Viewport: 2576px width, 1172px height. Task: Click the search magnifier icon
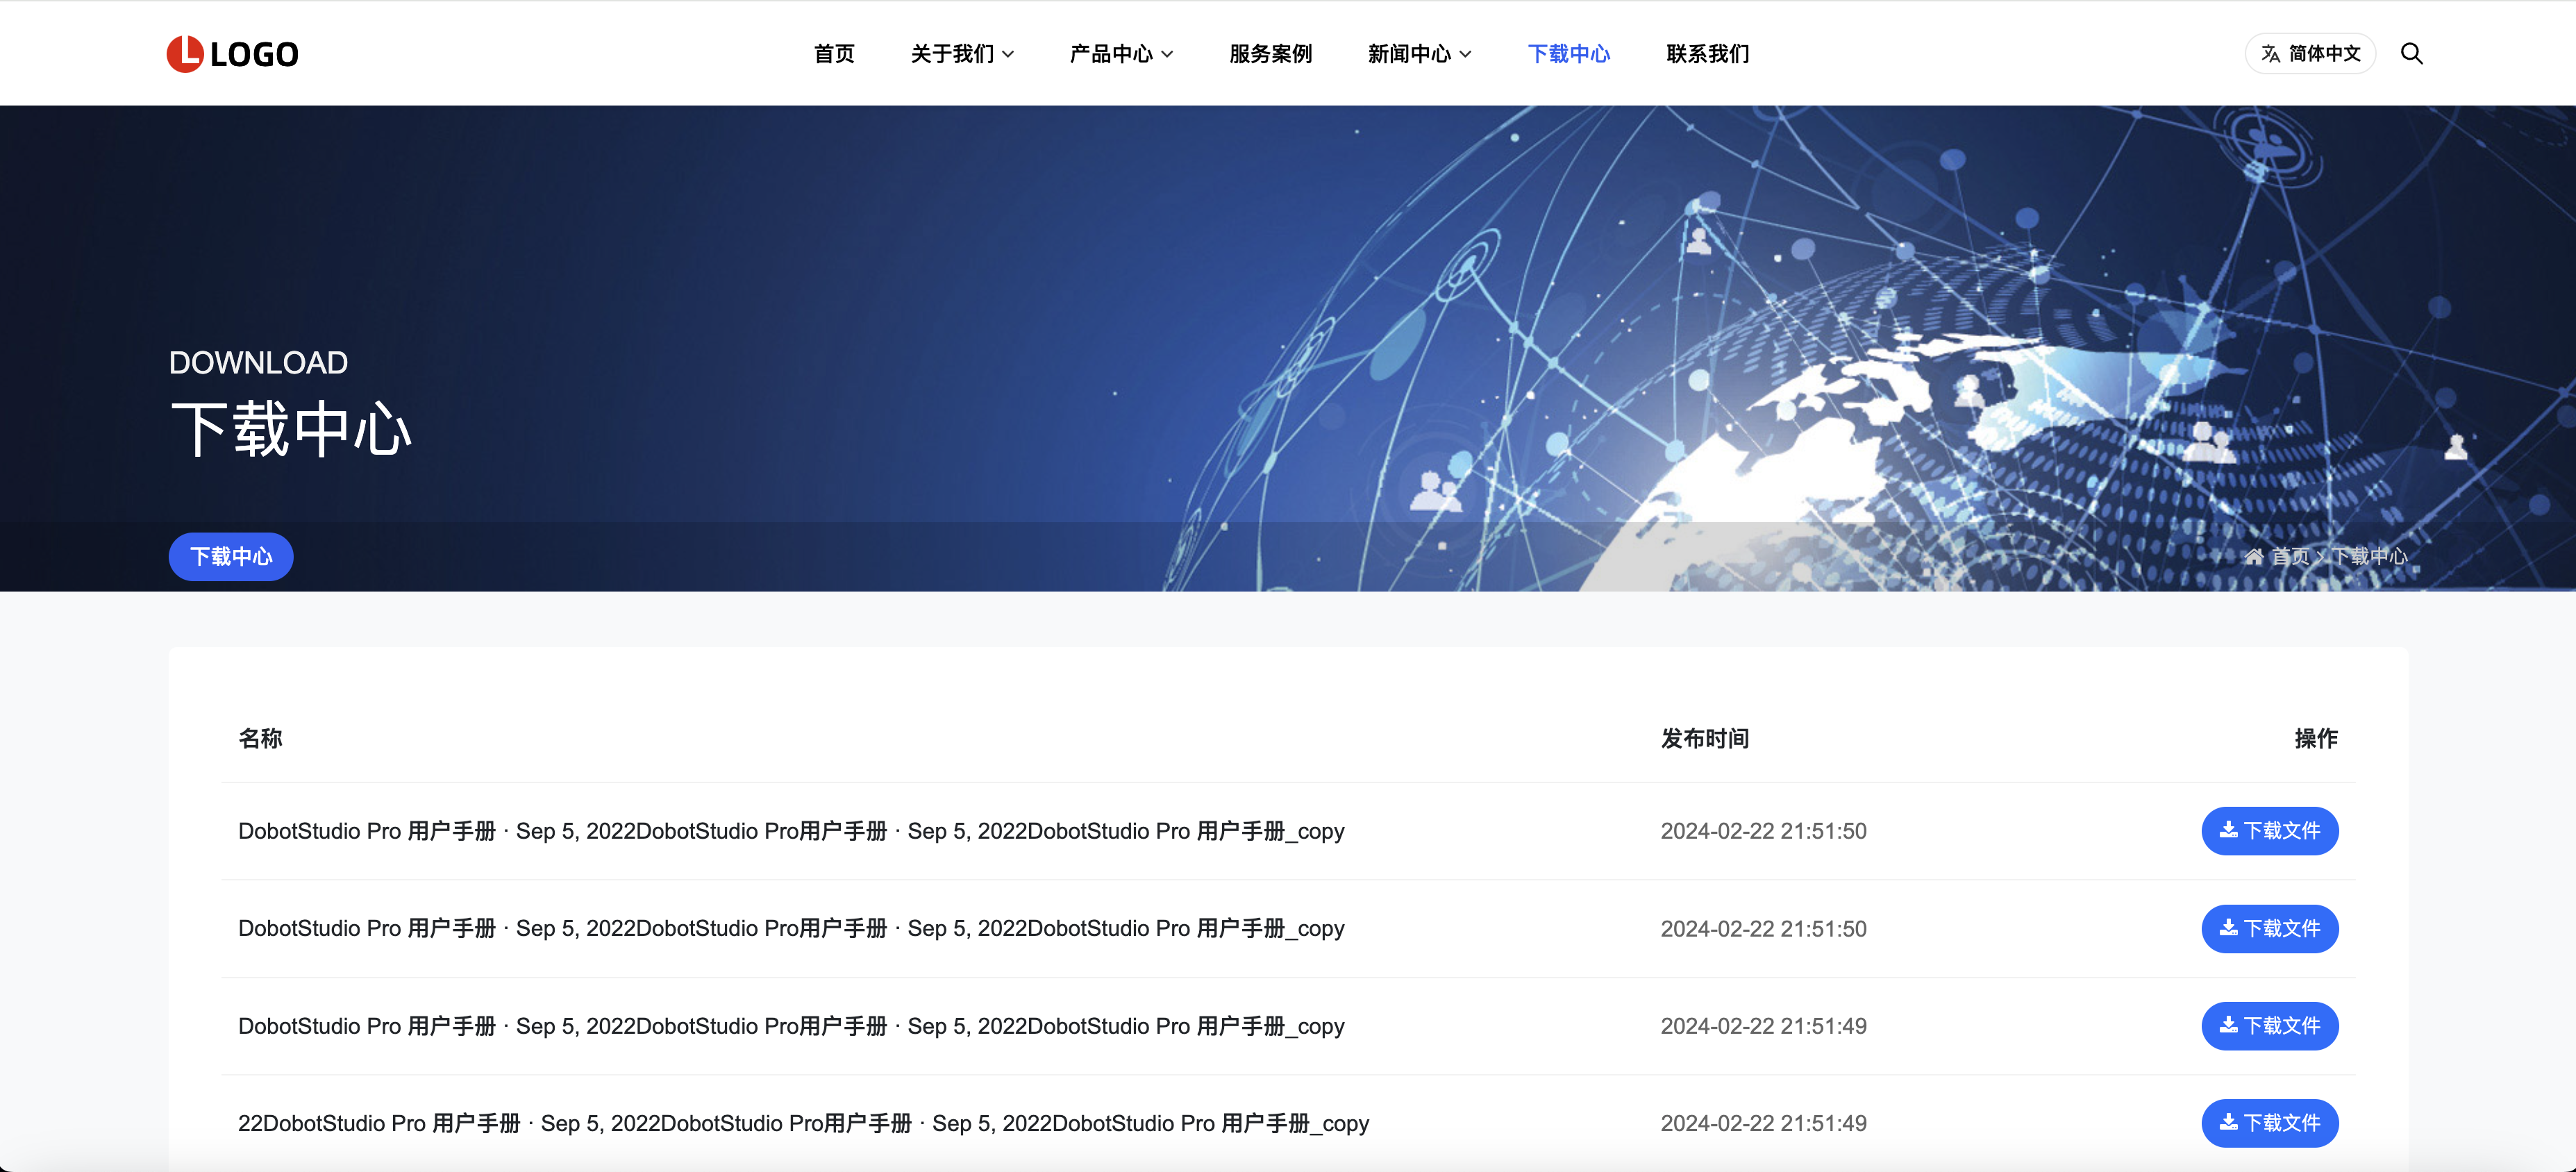pyautogui.click(x=2411, y=54)
